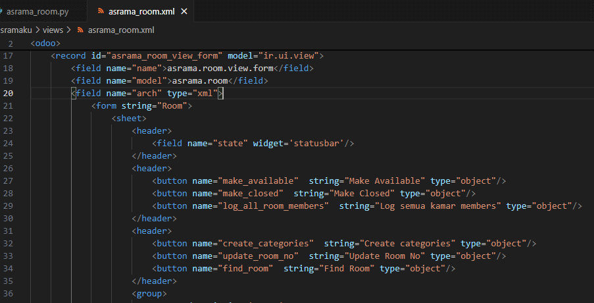
Task: Click the <header> tag on line 23
Action: pyautogui.click(x=152, y=131)
